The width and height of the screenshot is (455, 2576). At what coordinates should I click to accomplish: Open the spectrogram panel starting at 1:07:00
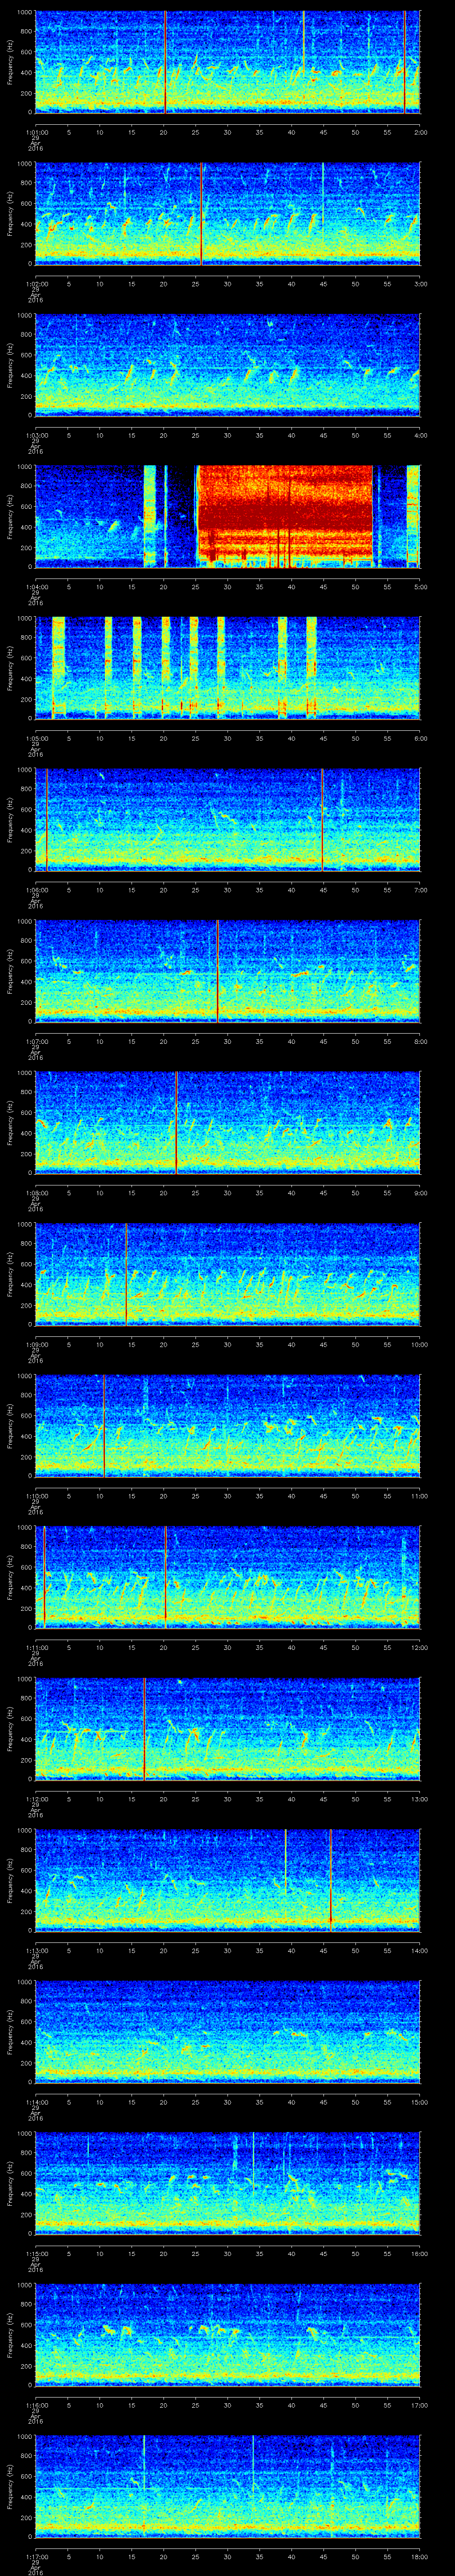tap(228, 971)
